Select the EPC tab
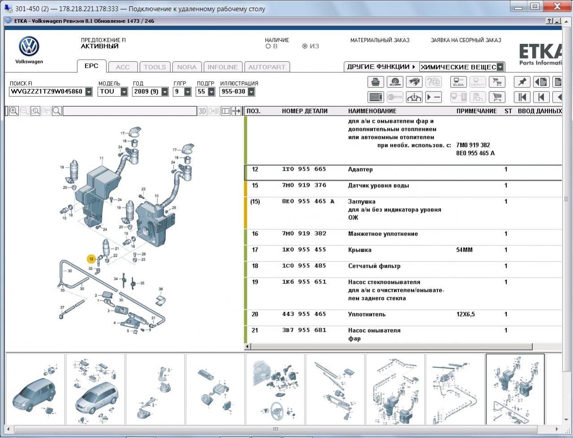 91,66
